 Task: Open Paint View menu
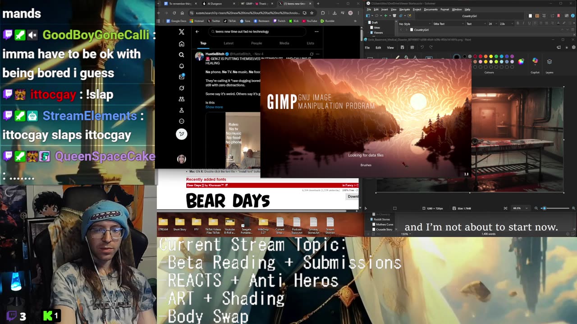390,47
